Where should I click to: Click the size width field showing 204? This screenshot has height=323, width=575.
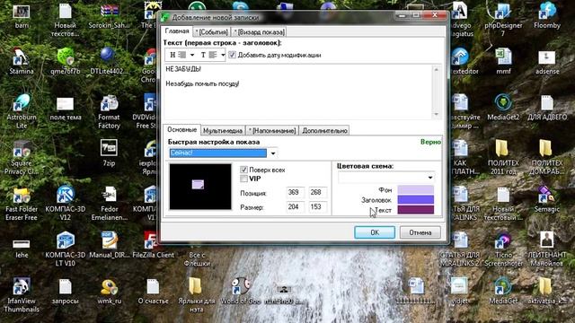[x=296, y=207]
